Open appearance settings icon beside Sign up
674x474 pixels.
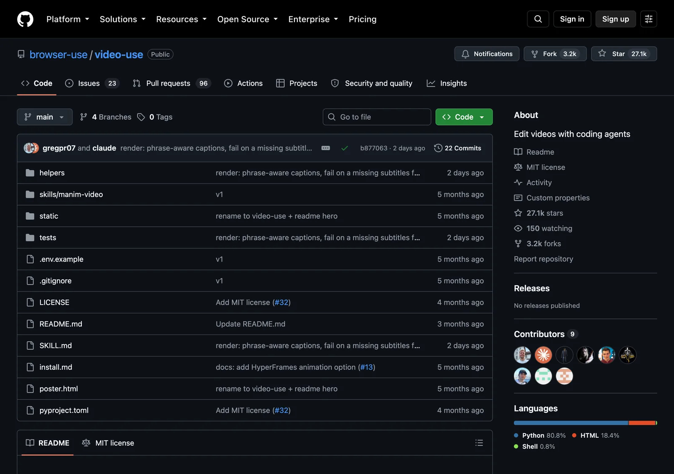649,19
